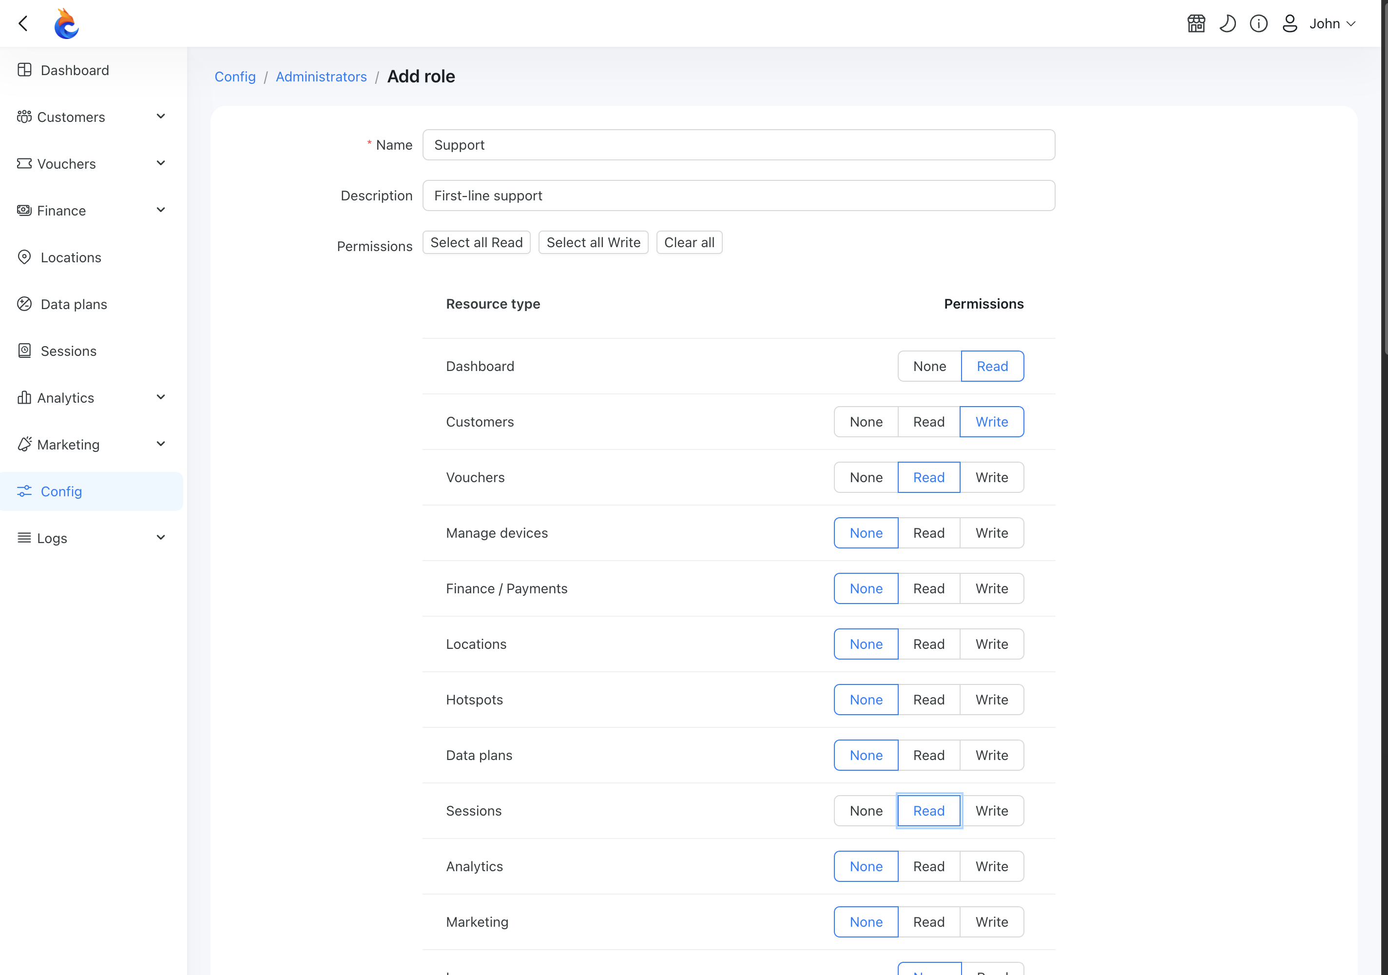Follow the Config breadcrumb link
The image size is (1388, 975).
point(234,77)
